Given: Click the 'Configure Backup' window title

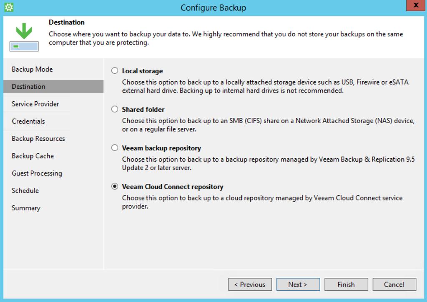Looking at the screenshot, I should click(213, 7).
